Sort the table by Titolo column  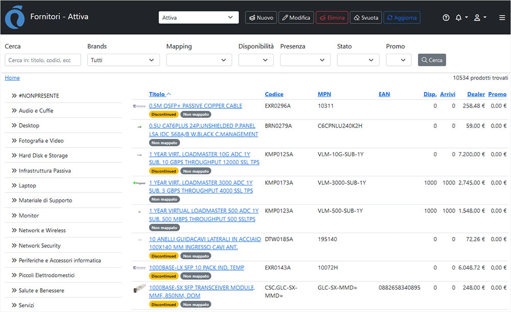click(x=157, y=94)
